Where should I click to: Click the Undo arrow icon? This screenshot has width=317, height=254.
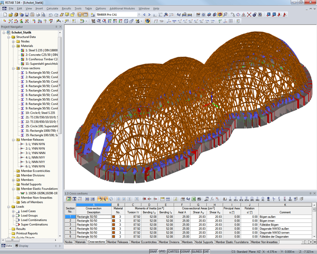[50, 15]
